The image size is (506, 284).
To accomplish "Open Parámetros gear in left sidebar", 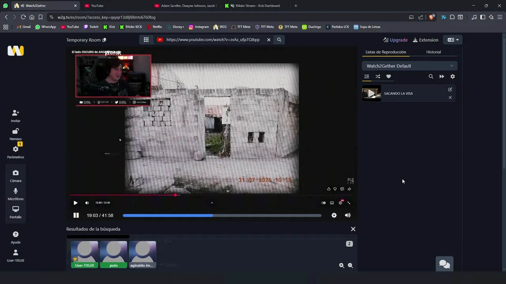I will click(15, 152).
